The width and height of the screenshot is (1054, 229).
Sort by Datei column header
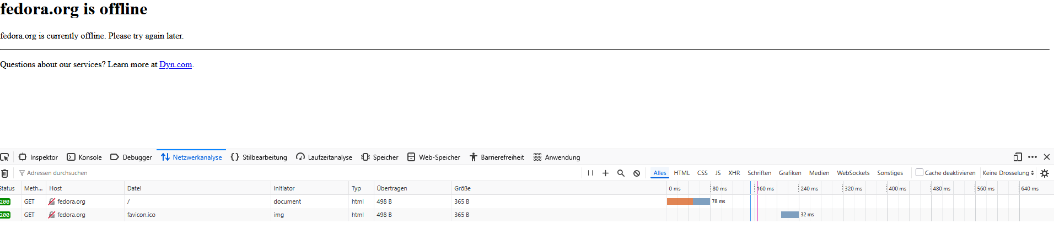click(197, 188)
